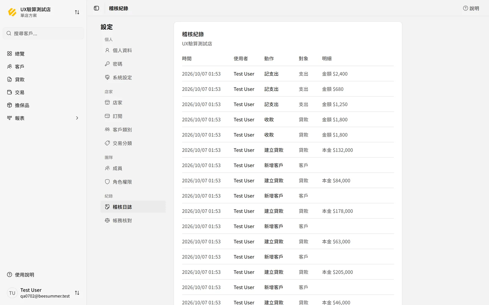The width and height of the screenshot is (489, 305).
Task: Open 店家 settings page
Action: pyautogui.click(x=133, y=102)
